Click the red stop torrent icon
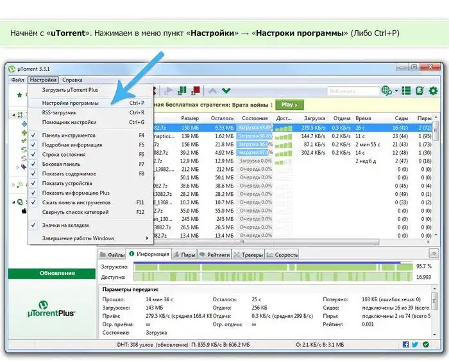Viewport: 449px width, 361px height. 196,91
